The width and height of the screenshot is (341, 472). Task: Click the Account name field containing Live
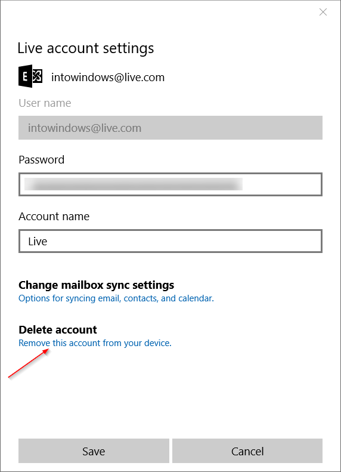pos(170,241)
